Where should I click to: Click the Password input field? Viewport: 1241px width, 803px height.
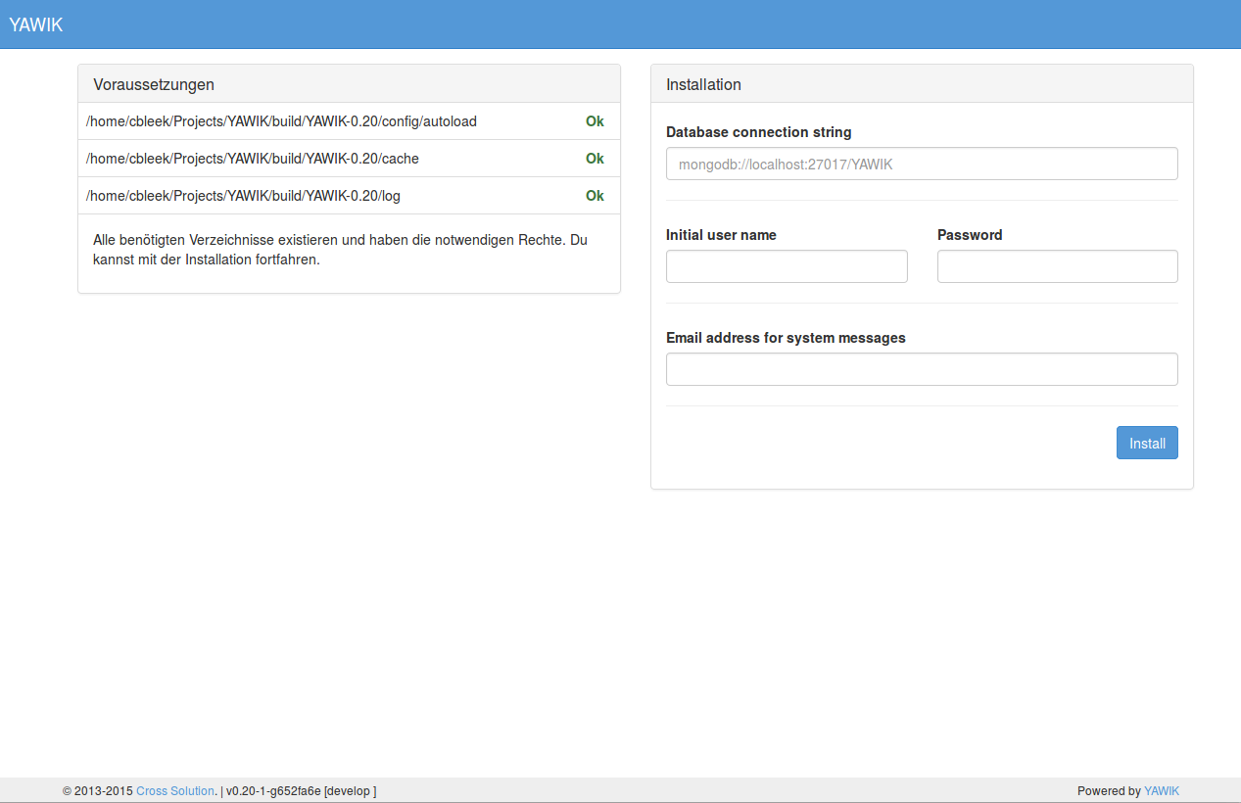click(x=1057, y=265)
